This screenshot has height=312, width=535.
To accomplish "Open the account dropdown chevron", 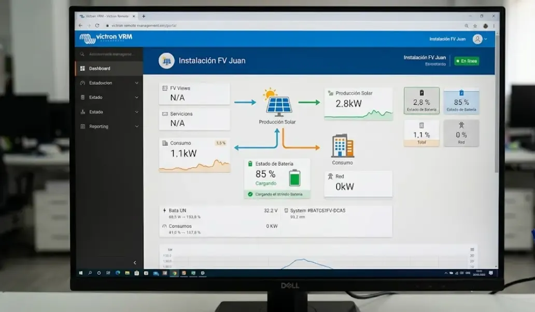I will [x=486, y=39].
